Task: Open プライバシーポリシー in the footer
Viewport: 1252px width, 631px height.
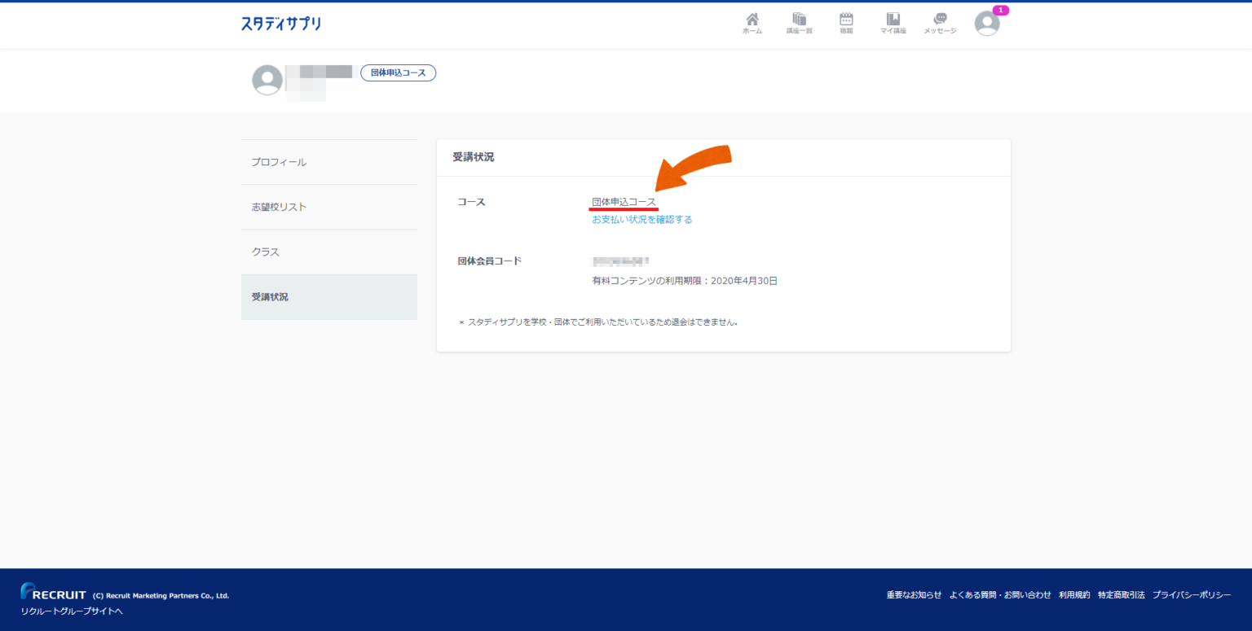Action: point(1191,595)
